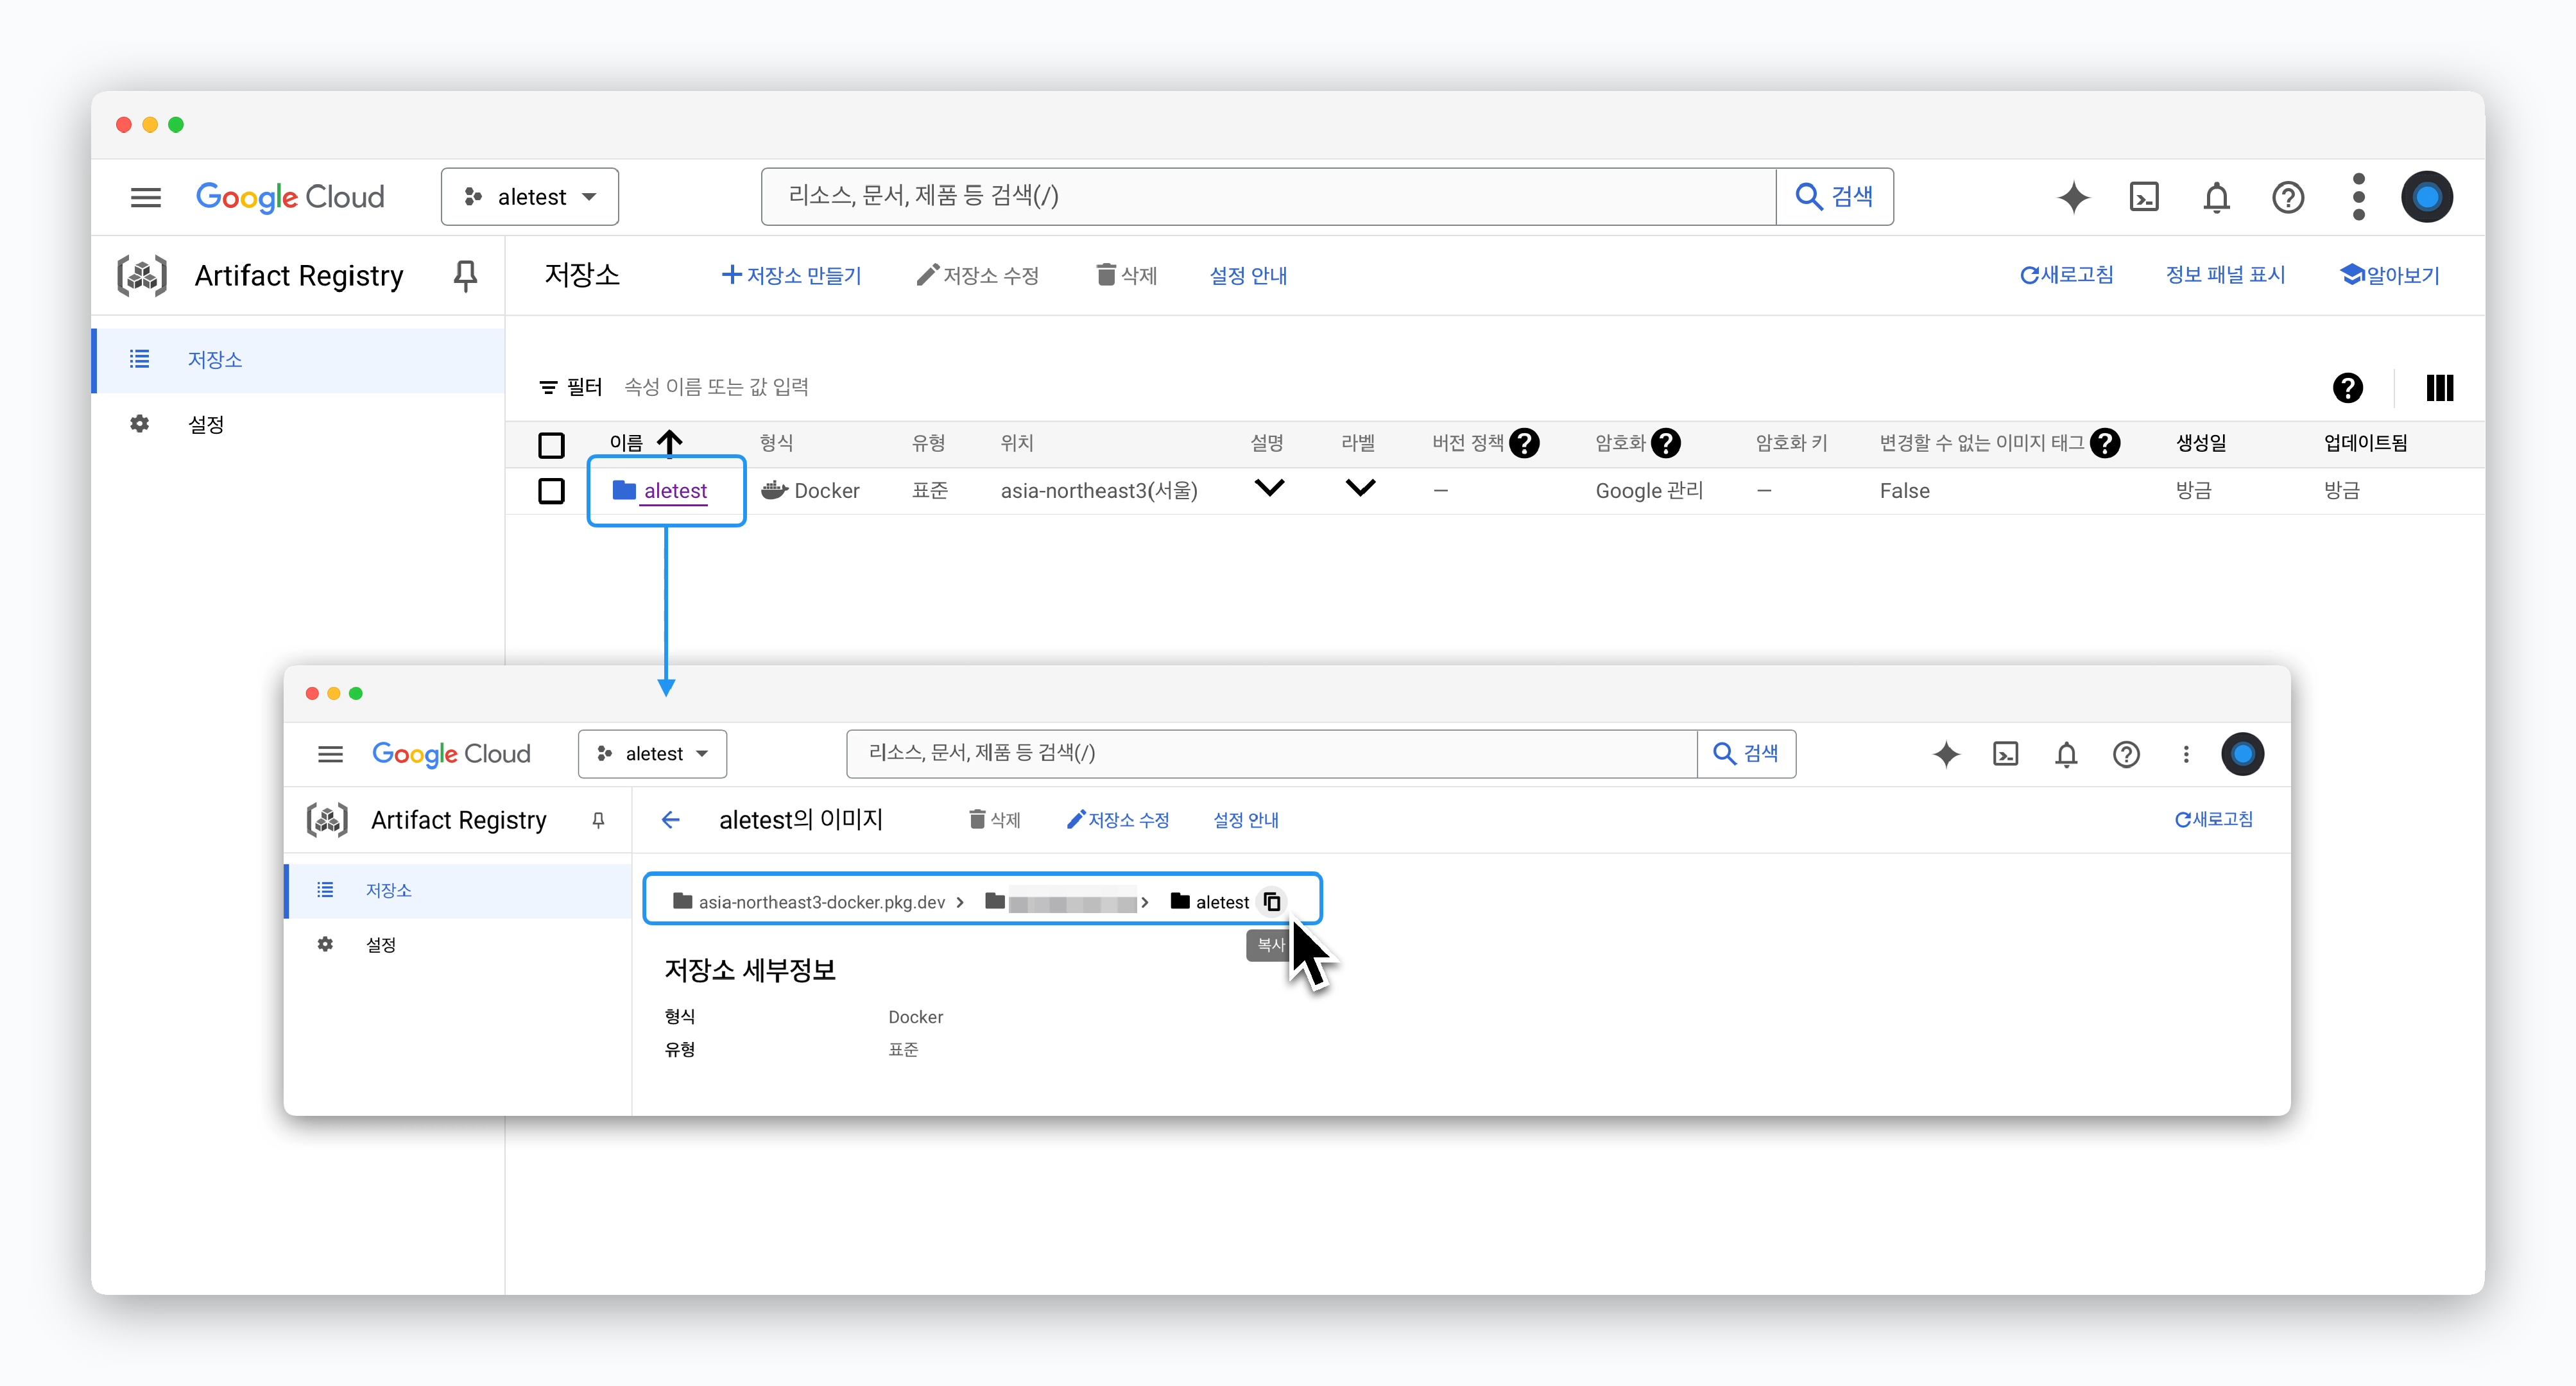Click the 업데이트됨 column header
This screenshot has height=1386, width=2576.
click(x=2365, y=443)
